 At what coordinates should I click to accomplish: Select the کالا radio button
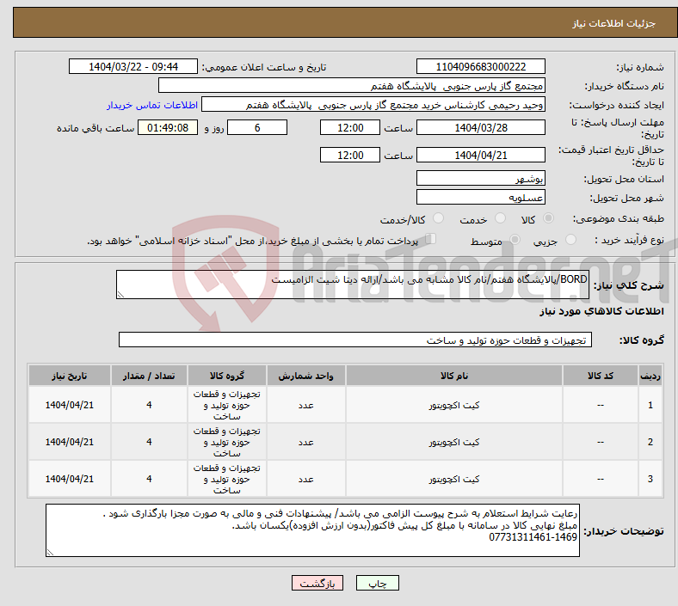pyautogui.click(x=548, y=218)
